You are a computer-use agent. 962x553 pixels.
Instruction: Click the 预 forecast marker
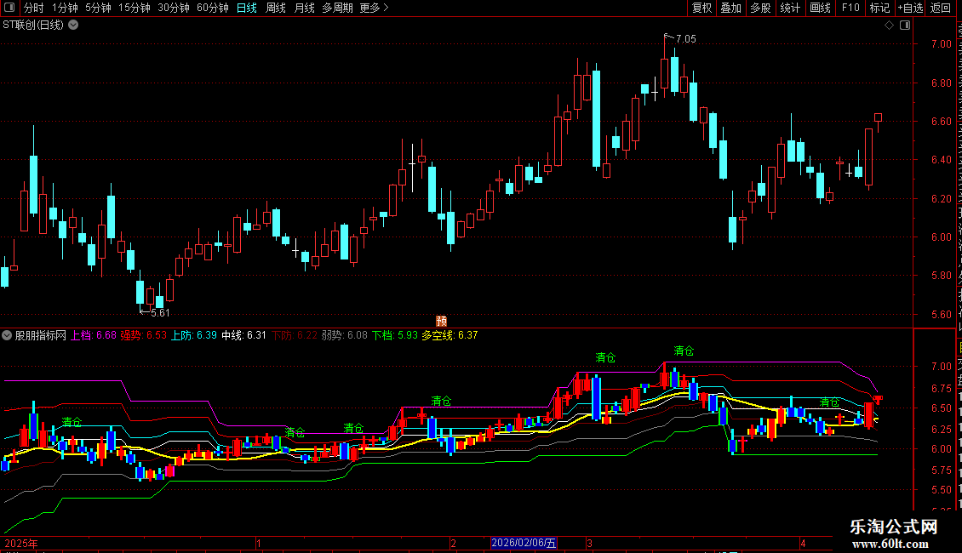441,322
